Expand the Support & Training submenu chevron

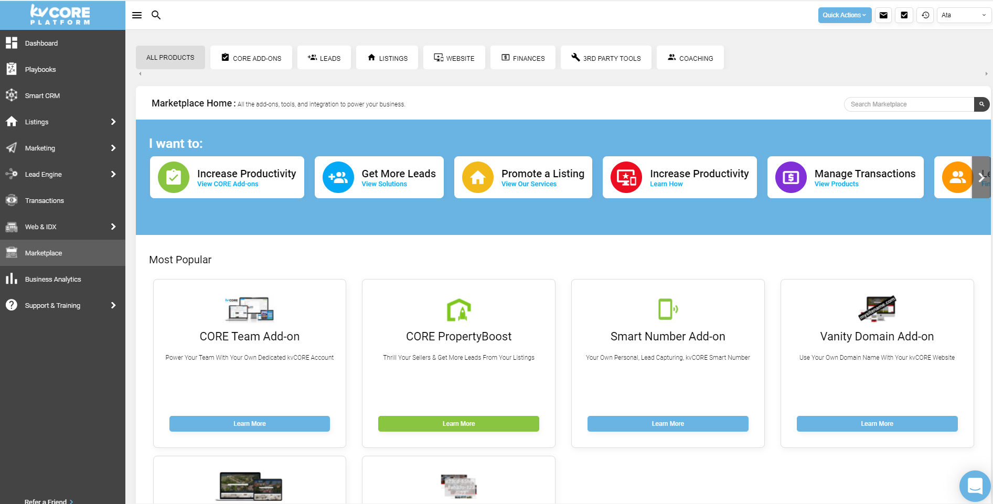point(113,305)
